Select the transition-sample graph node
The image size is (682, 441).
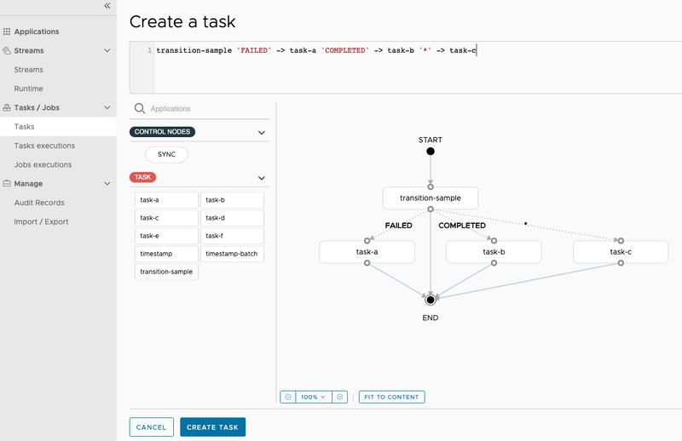pyautogui.click(x=431, y=198)
